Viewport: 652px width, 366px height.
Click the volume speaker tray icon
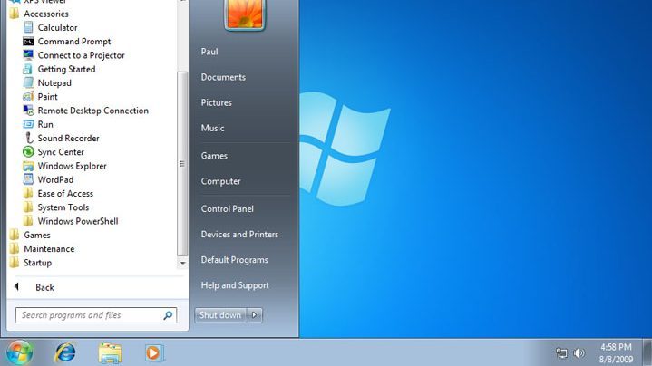(x=579, y=353)
